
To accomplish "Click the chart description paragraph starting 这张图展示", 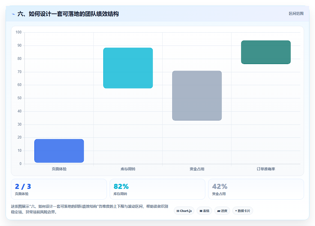I will tap(90, 209).
